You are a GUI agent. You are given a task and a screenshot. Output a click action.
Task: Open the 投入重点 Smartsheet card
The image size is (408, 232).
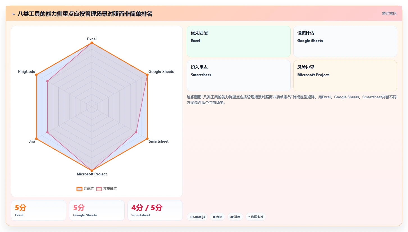[x=238, y=76]
